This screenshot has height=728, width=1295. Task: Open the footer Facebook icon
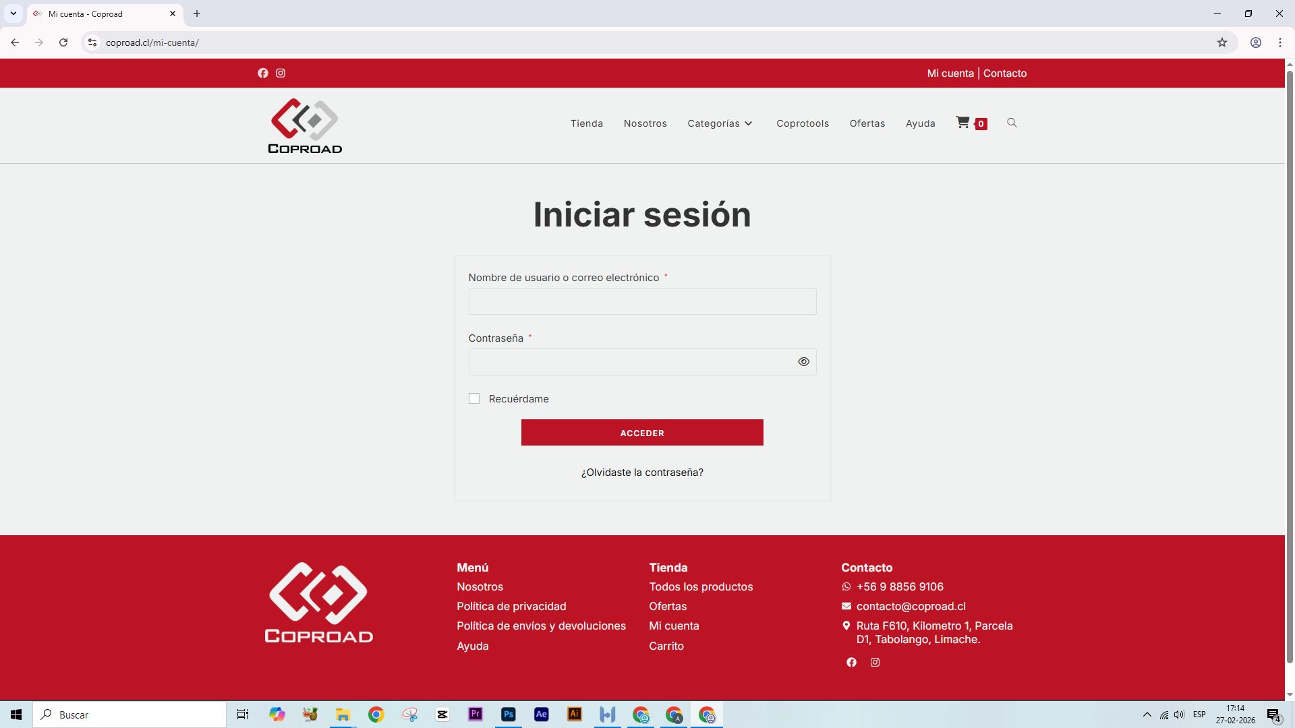851,663
